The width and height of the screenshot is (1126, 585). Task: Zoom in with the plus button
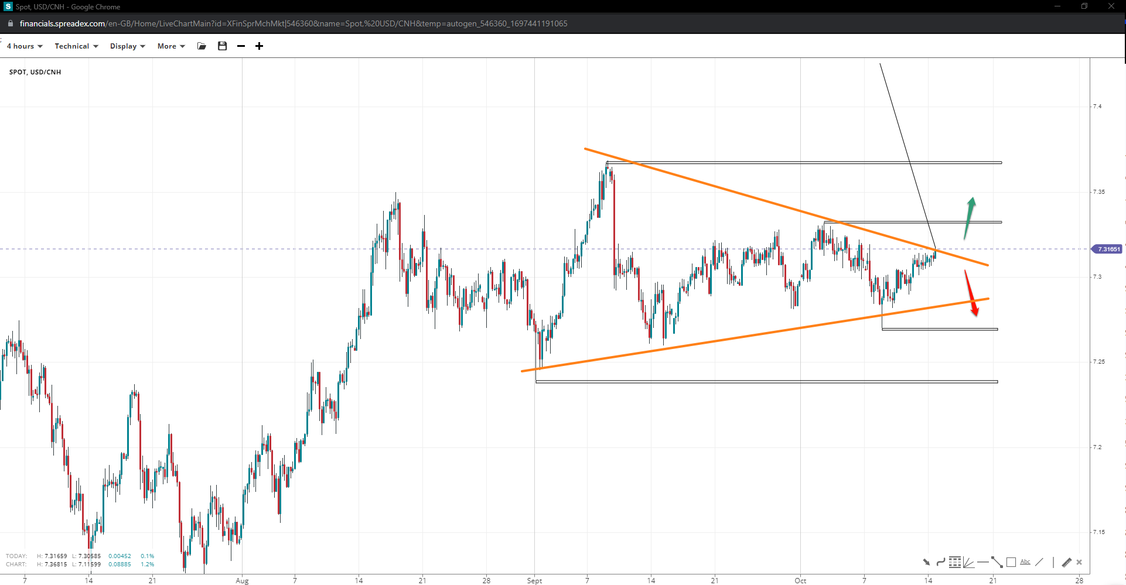[x=259, y=46]
